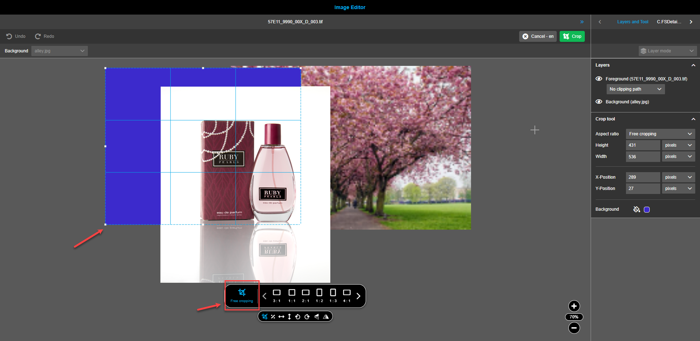Hide the Foreground layer with the eye icon
The height and width of the screenshot is (341, 700).
599,79
